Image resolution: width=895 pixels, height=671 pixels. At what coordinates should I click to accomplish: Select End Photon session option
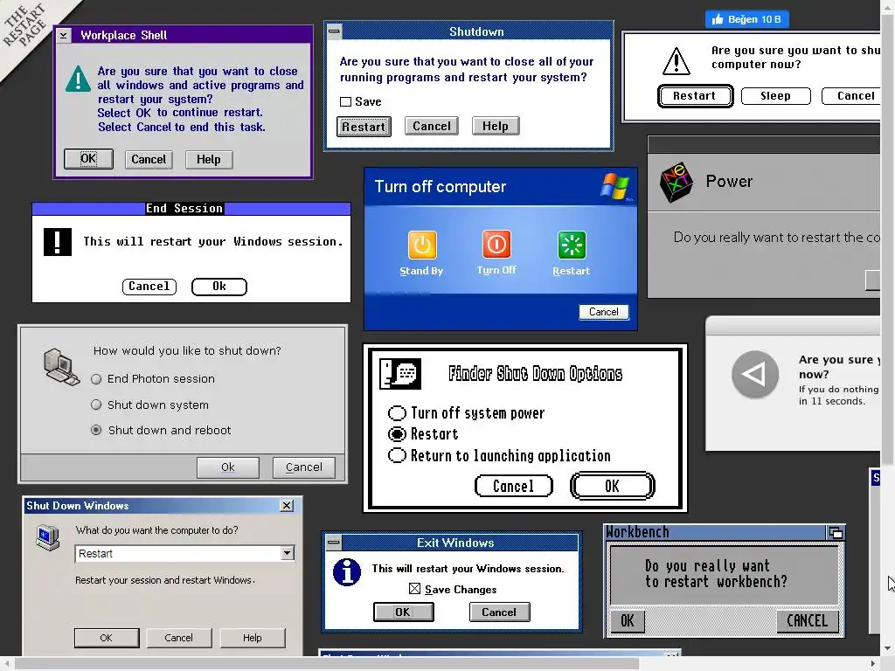click(96, 379)
